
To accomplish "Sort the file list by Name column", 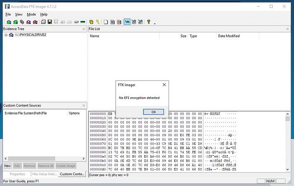I will 124,36.
